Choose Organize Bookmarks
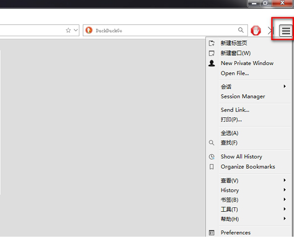294x246 pixels. [x=248, y=167]
